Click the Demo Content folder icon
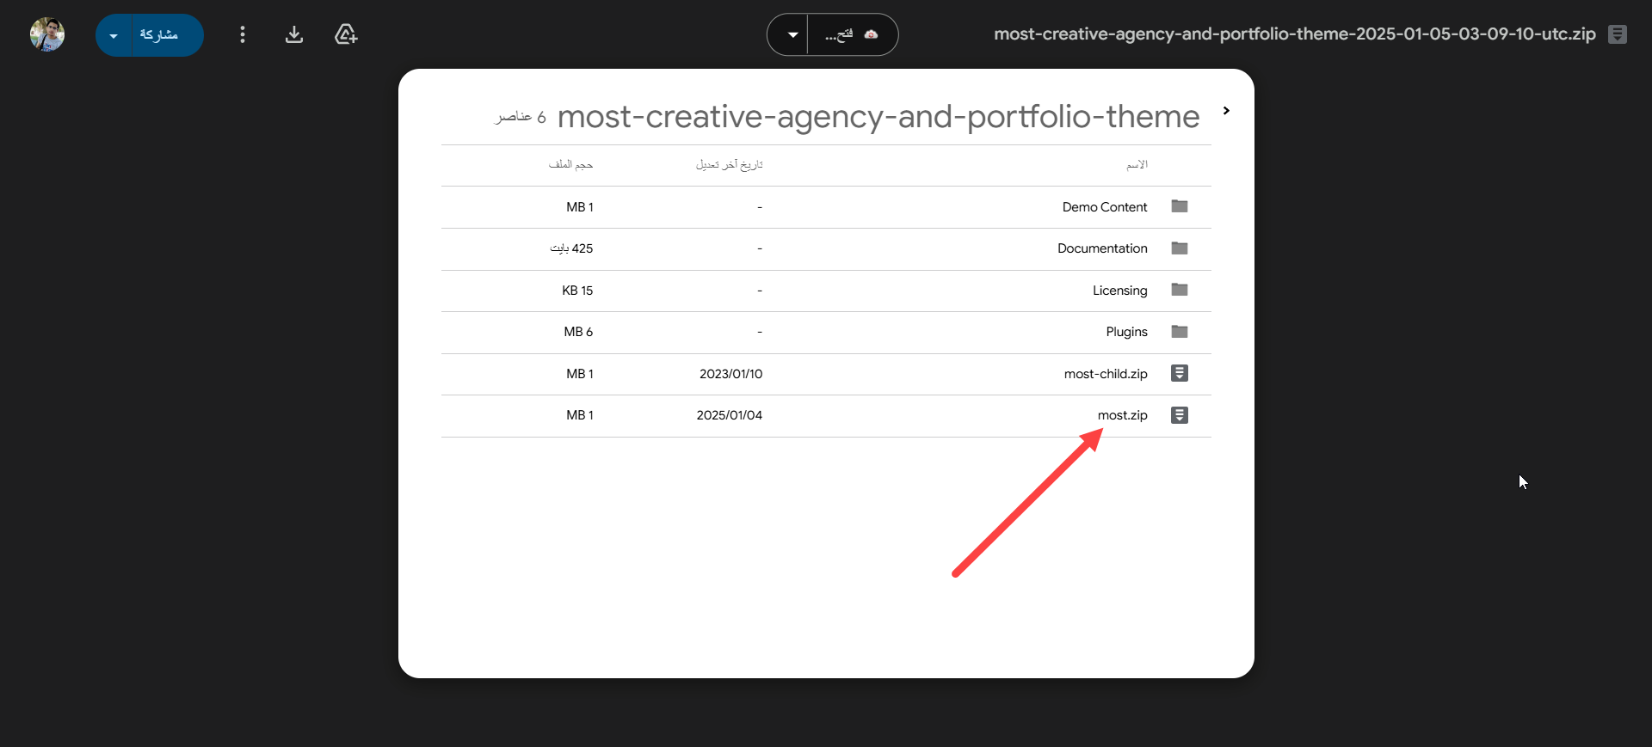Viewport: 1652px width, 747px height. point(1180,206)
